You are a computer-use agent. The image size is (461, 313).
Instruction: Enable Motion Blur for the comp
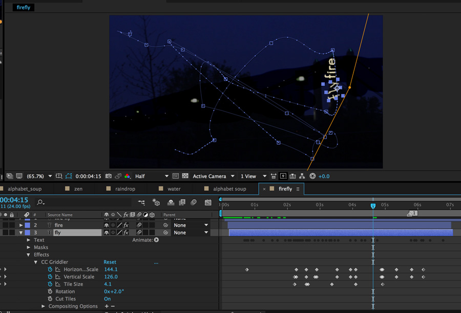[193, 203]
